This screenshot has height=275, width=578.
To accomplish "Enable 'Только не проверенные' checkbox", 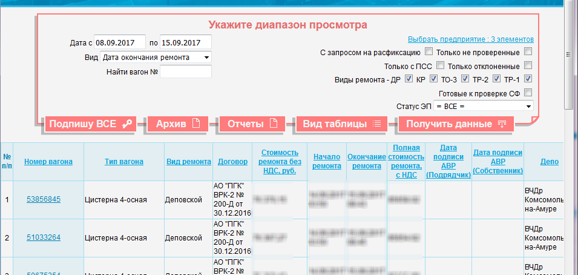I will coord(528,52).
